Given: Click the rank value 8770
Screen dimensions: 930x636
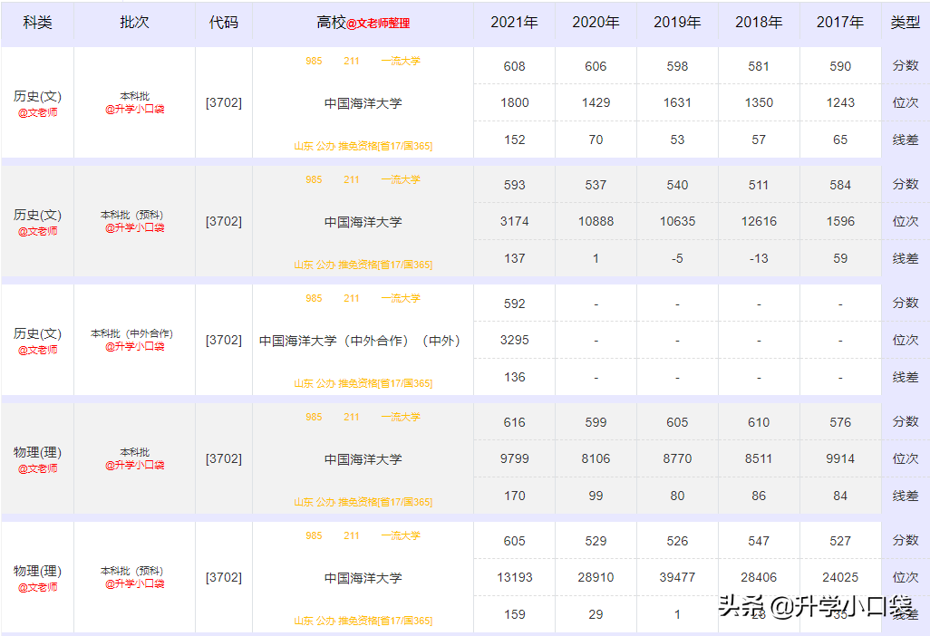Looking at the screenshot, I should pos(677,458).
